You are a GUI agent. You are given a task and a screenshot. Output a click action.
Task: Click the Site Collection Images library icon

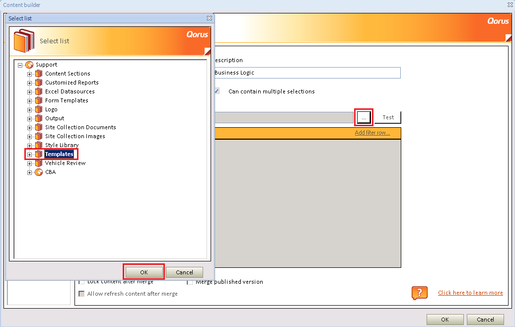39,136
